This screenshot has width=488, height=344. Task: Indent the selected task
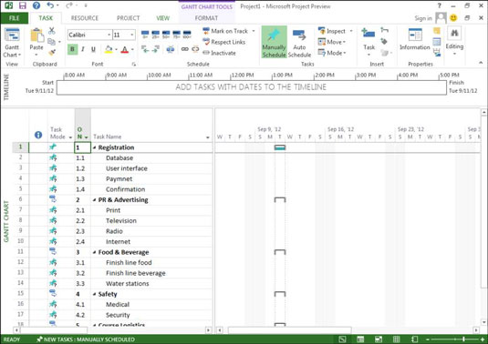(156, 49)
